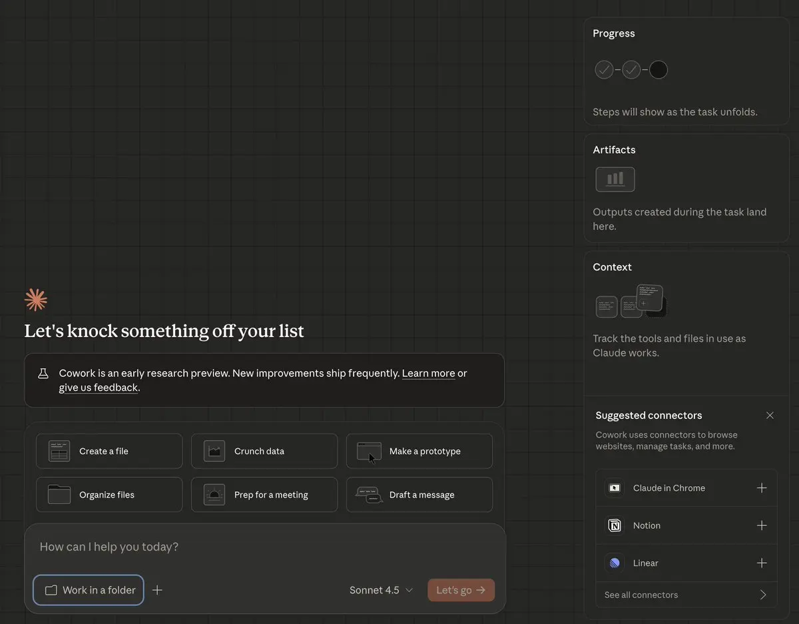Open the Learn more link

tap(428, 373)
